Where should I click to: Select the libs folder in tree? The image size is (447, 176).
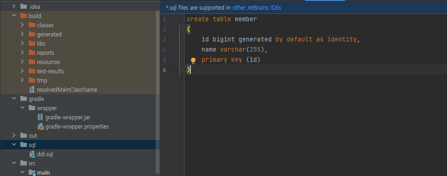(41, 43)
